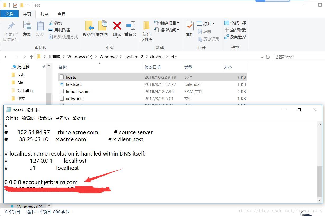The width and height of the screenshot is (325, 216).
Task: Open Notepad Help menu
Action: click(79, 118)
